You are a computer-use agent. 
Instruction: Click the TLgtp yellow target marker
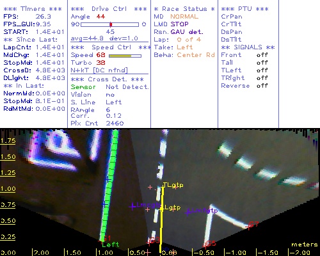pyautogui.click(x=173, y=185)
